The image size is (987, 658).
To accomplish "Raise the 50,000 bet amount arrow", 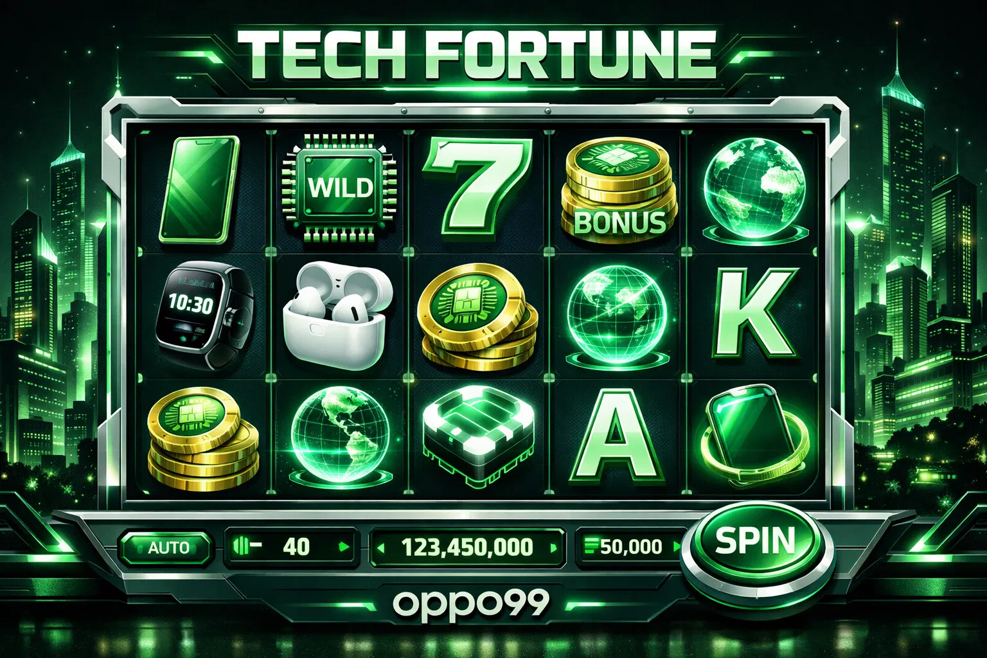I will click(x=676, y=547).
